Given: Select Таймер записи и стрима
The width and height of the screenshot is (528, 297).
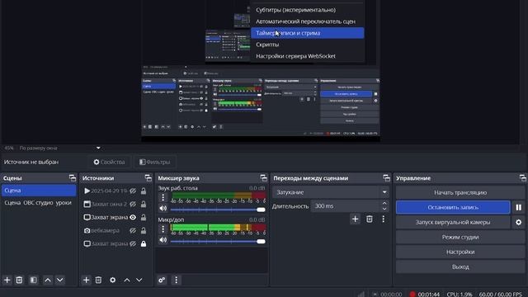Looking at the screenshot, I should click(308, 33).
